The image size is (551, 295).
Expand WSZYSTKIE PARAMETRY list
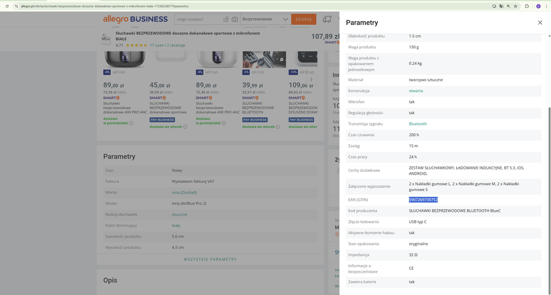(x=210, y=259)
